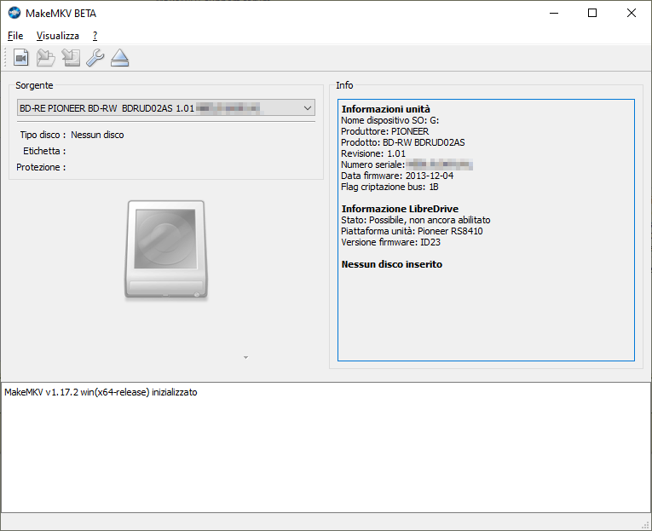Click the 'Info' group label
Screen dimensions: 652x531
tap(344, 85)
